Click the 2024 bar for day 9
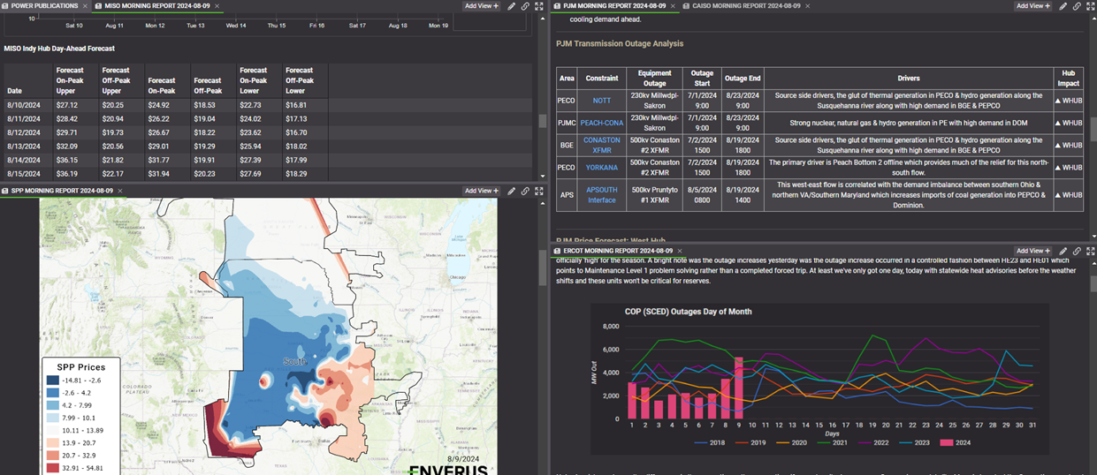The height and width of the screenshot is (475, 1097). click(739, 388)
